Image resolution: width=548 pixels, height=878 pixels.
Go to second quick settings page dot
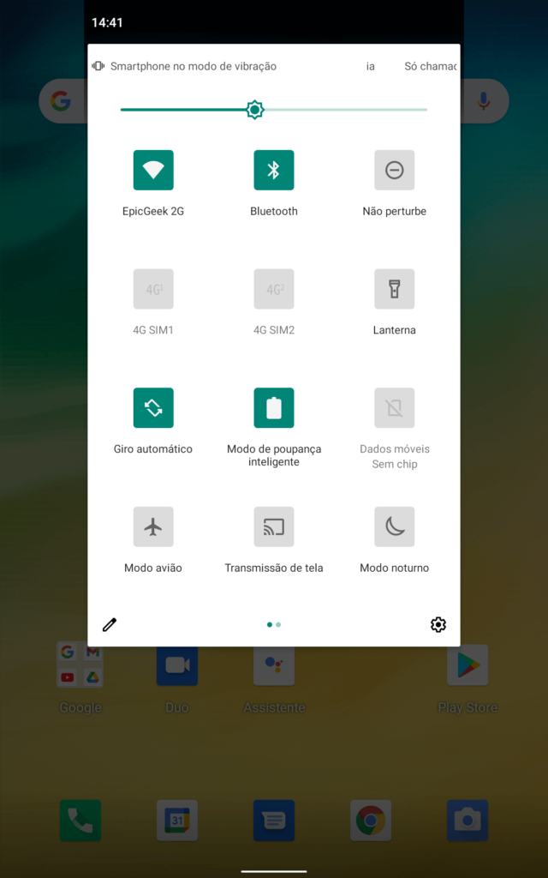pyautogui.click(x=279, y=625)
